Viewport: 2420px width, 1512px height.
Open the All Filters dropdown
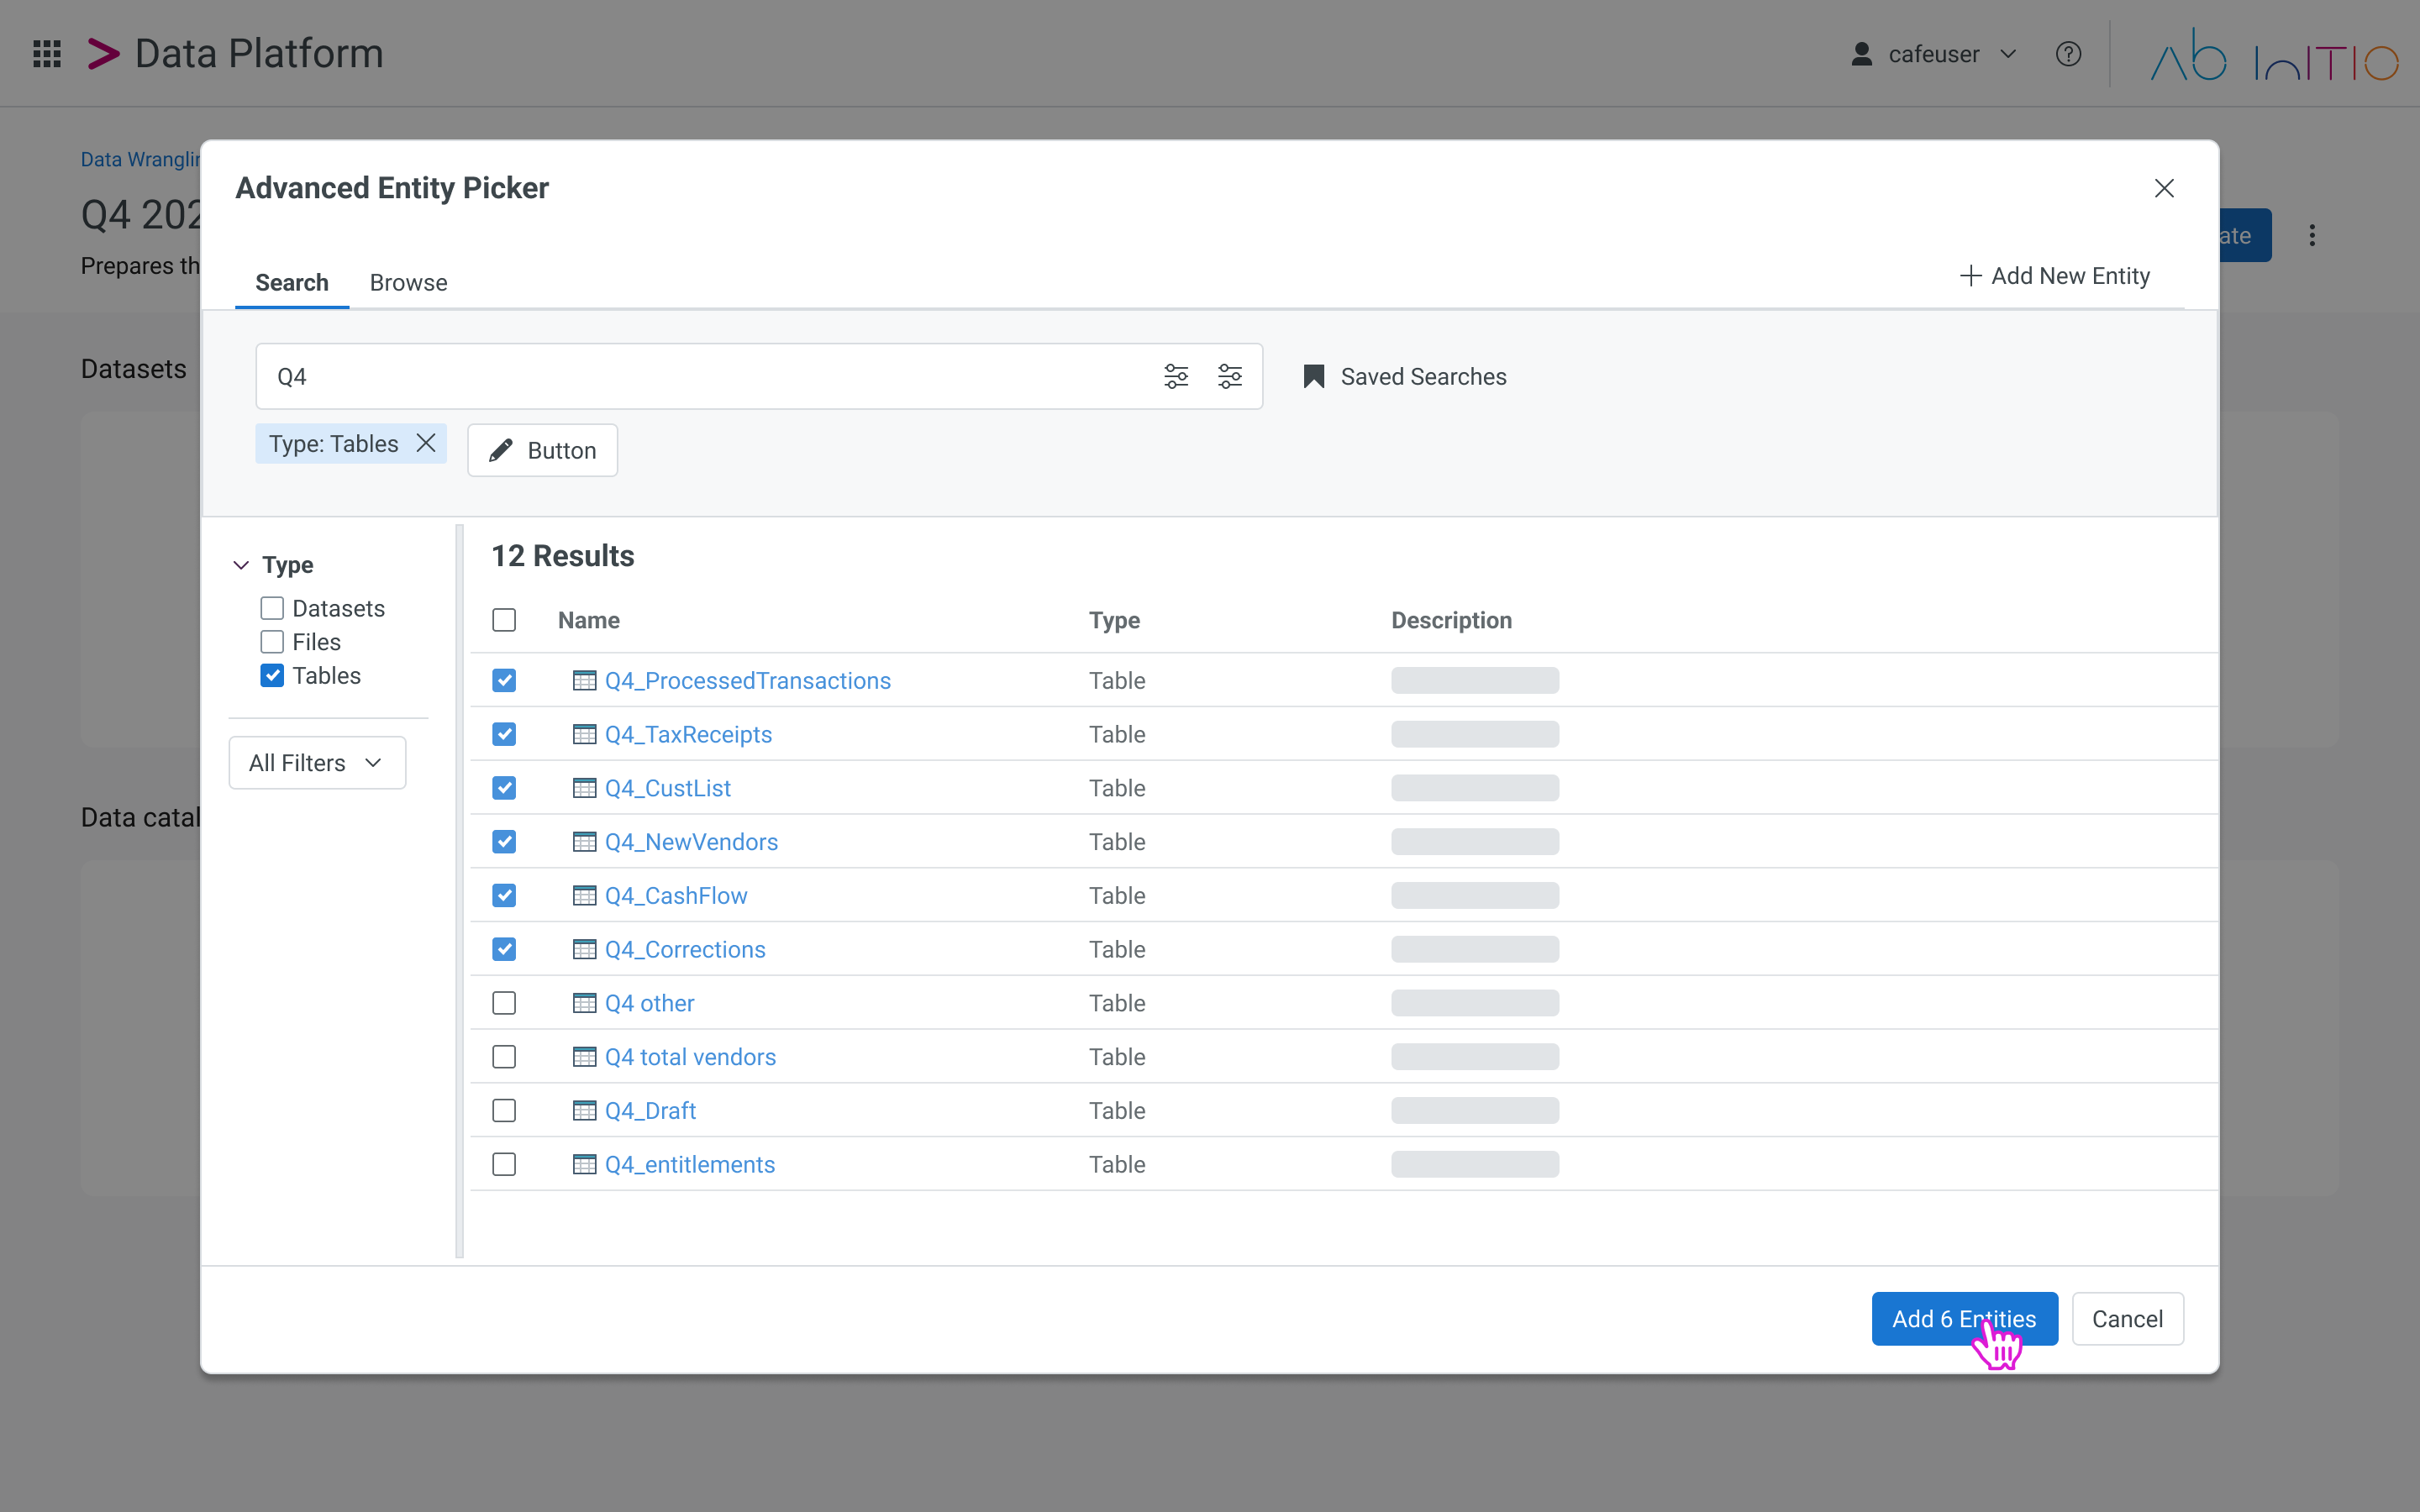coord(317,763)
